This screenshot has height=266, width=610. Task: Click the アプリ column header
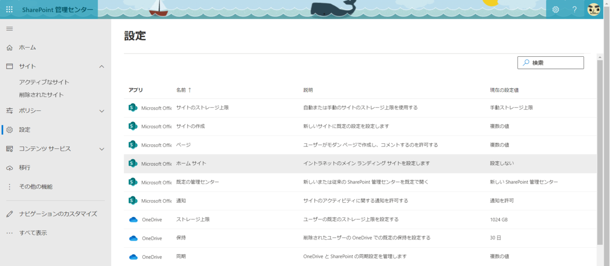coord(136,90)
